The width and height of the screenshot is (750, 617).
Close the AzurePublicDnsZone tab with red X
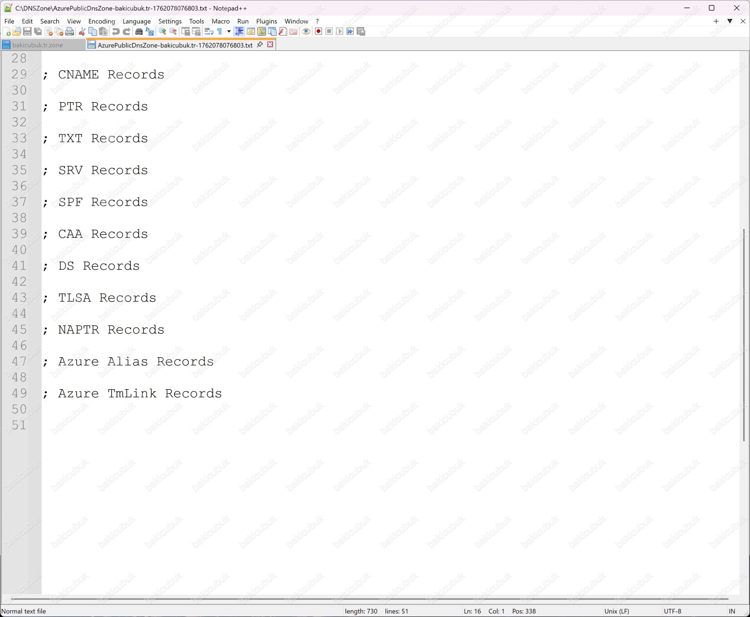tap(270, 45)
